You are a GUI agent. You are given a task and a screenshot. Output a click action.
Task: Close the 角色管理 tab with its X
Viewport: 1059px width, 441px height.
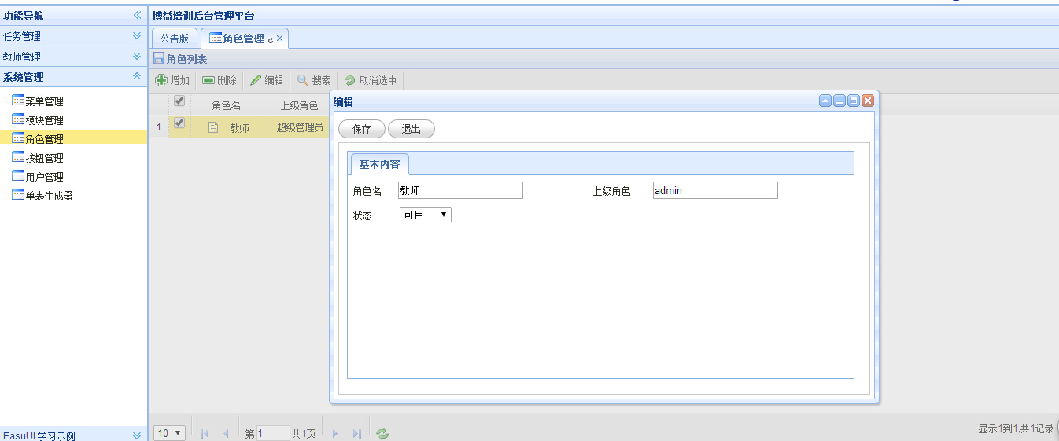click(280, 38)
